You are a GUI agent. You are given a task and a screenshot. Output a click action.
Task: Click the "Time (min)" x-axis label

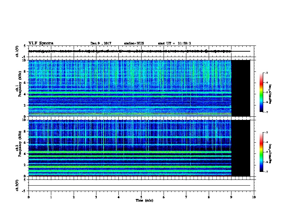(x=144, y=200)
